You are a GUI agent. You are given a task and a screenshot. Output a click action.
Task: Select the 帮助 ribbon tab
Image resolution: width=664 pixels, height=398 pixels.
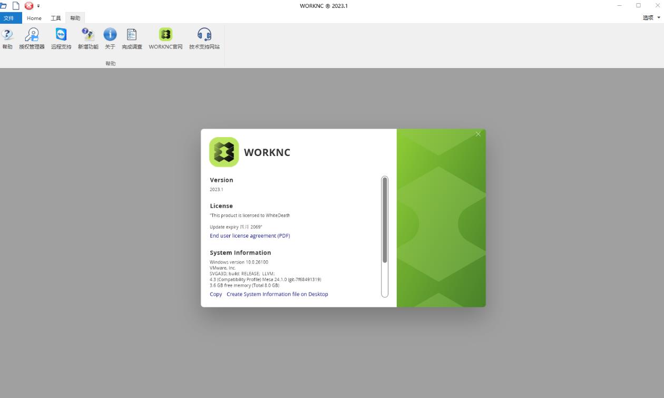[75, 18]
